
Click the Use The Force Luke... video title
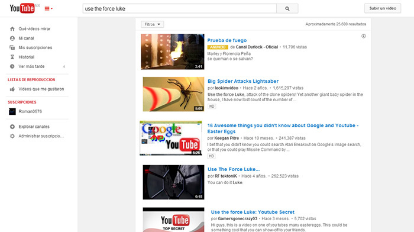pyautogui.click(x=234, y=169)
